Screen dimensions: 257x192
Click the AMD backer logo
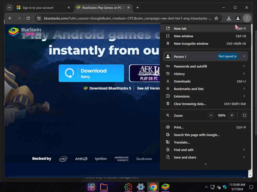(x=81, y=159)
